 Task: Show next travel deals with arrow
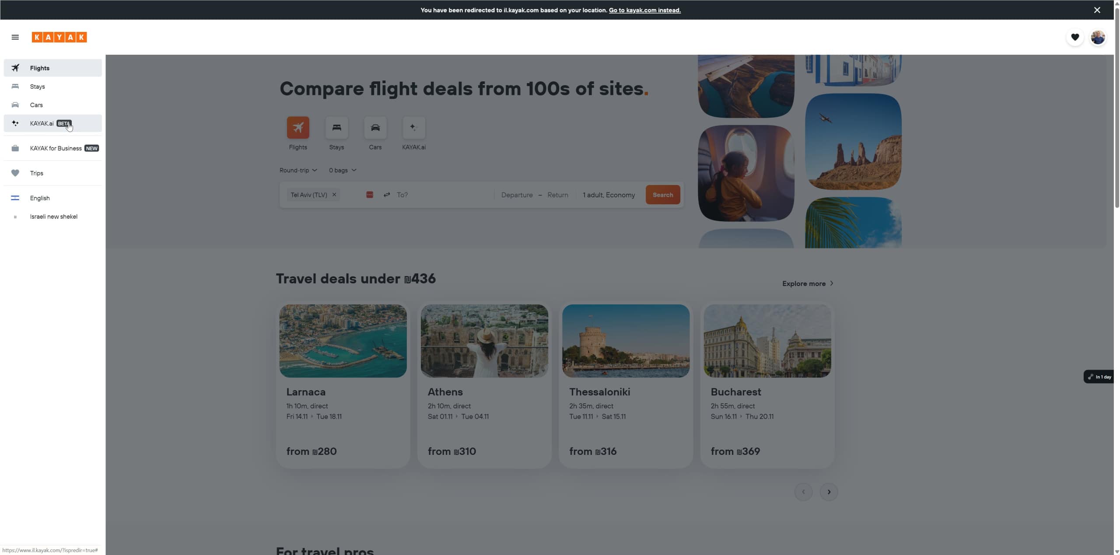coord(829,492)
